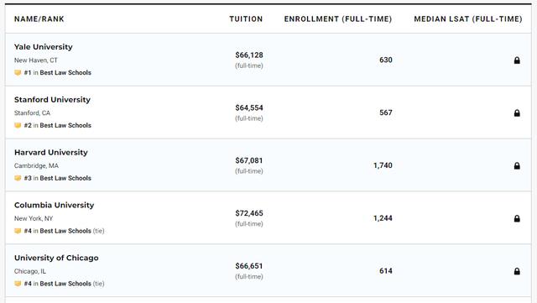Click Best Law Schools link under University of Chicago
Viewport: 537px width, 303px height.
tap(65, 284)
